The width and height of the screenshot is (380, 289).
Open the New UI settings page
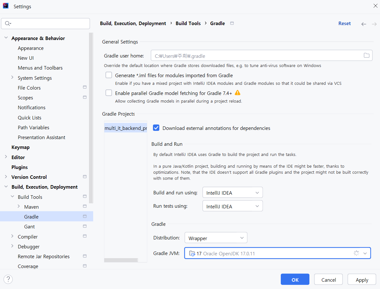coord(26,58)
